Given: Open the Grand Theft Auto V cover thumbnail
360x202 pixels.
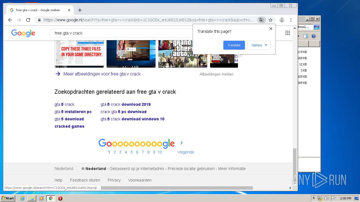Looking at the screenshot, I should tap(183, 54).
